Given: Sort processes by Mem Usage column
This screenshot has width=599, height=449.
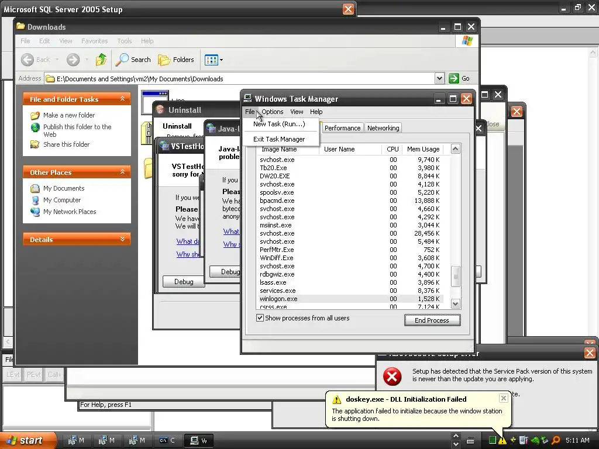Looking at the screenshot, I should 423,149.
